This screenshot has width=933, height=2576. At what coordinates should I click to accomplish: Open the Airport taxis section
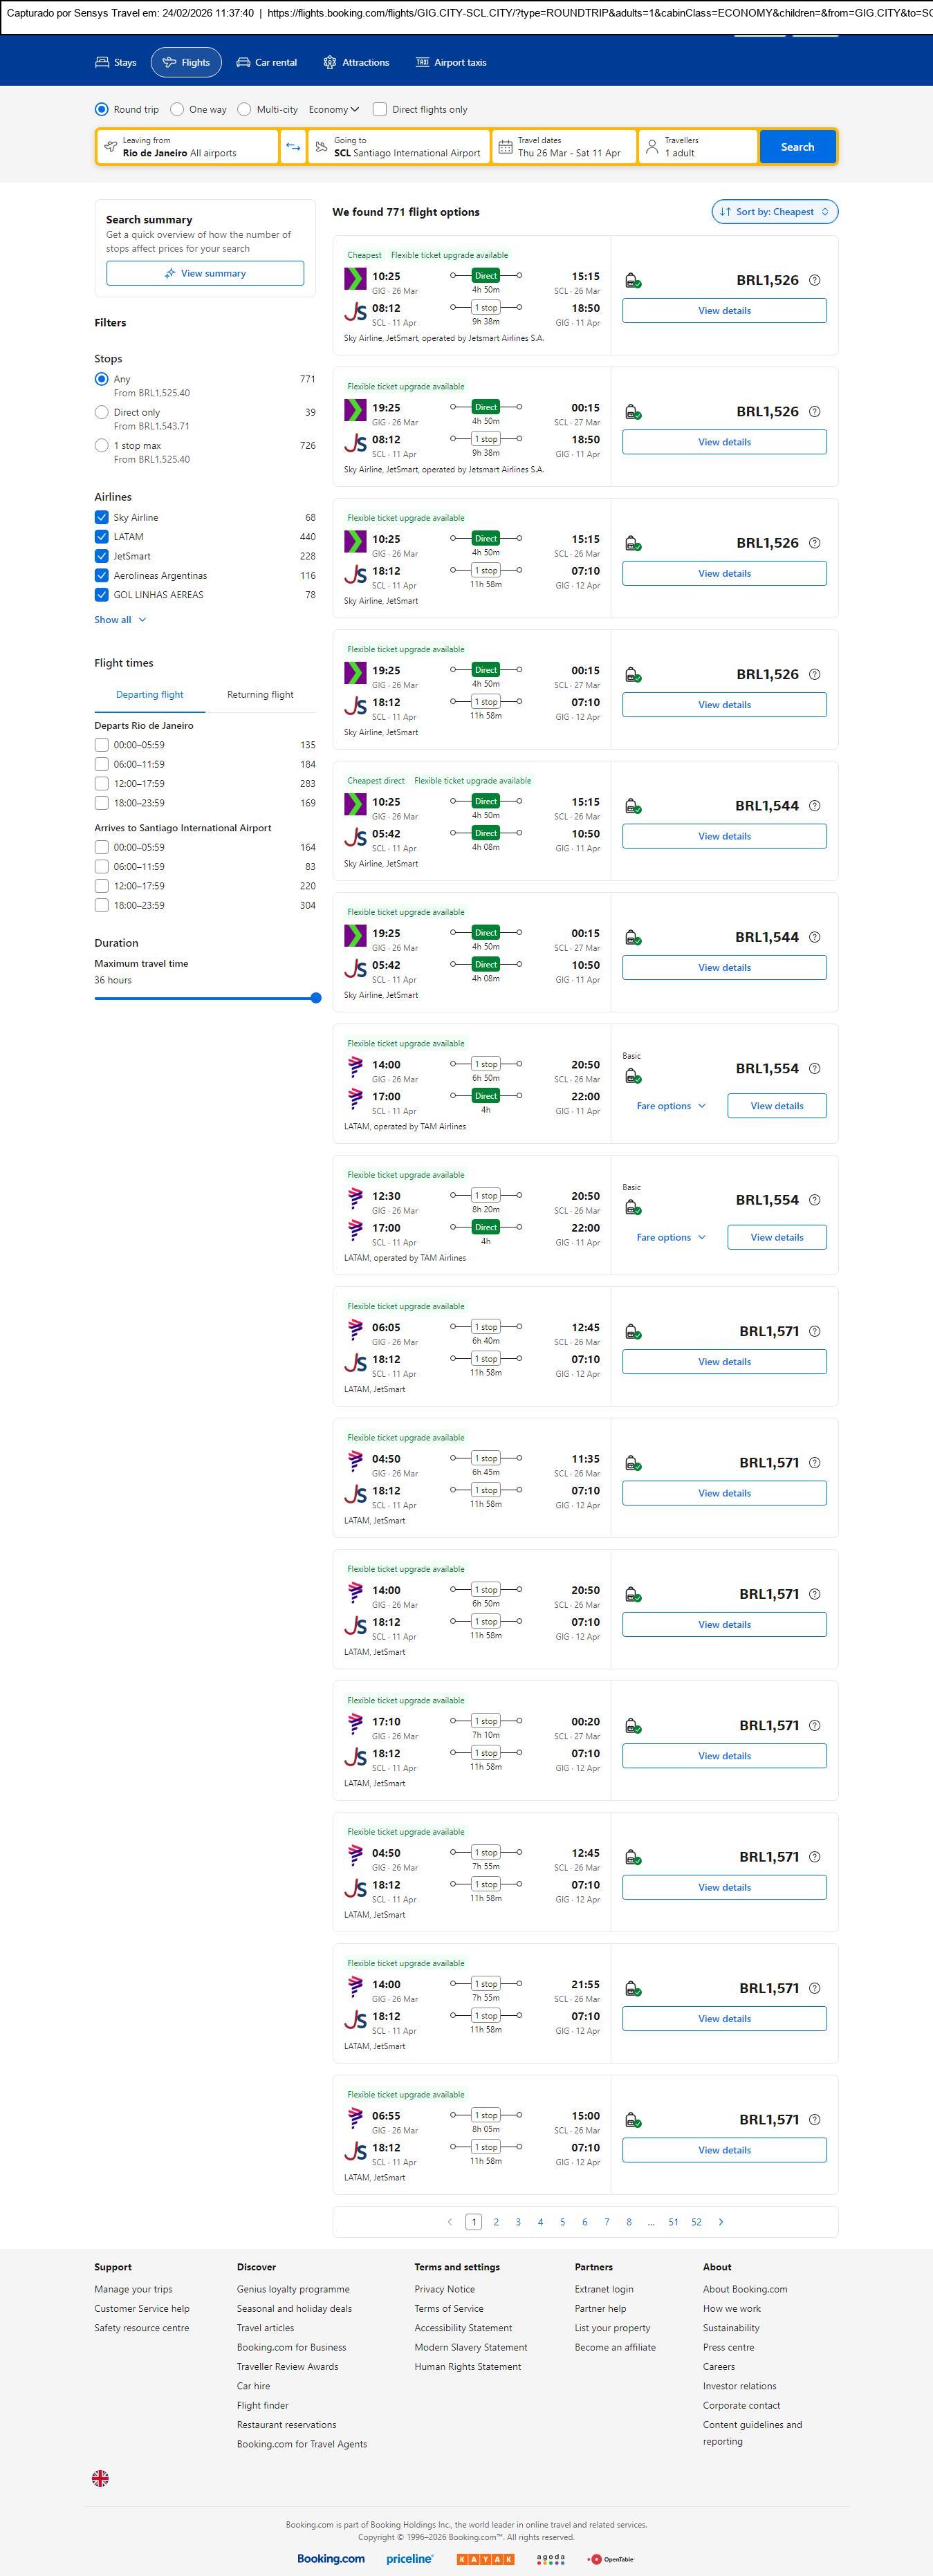tap(451, 62)
